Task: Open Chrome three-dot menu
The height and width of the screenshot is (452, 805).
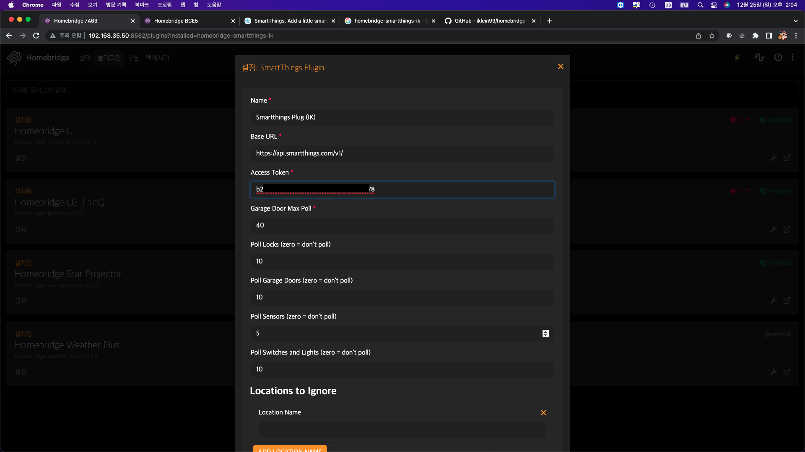Action: [796, 36]
